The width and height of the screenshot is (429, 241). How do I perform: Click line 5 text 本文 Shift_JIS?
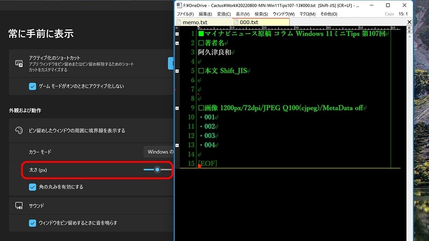pyautogui.click(x=226, y=71)
